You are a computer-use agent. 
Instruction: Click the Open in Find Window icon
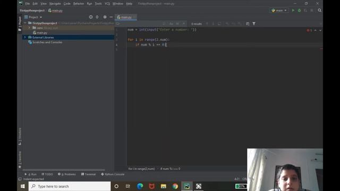pos(248,24)
